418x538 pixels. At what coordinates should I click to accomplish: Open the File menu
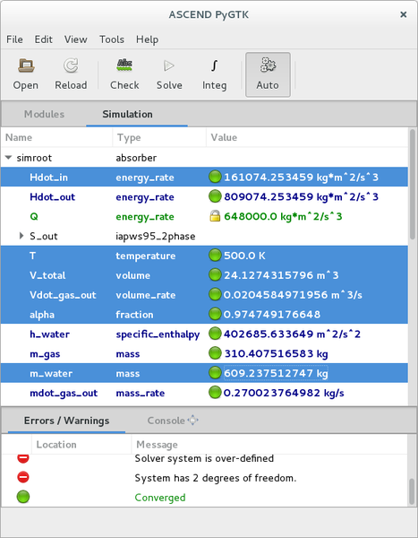14,39
